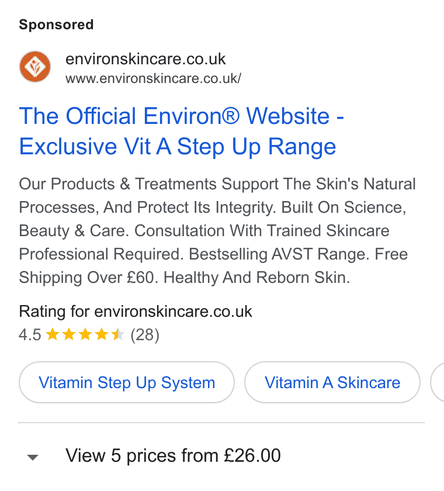Click the second gold rating star

[x=69, y=334]
